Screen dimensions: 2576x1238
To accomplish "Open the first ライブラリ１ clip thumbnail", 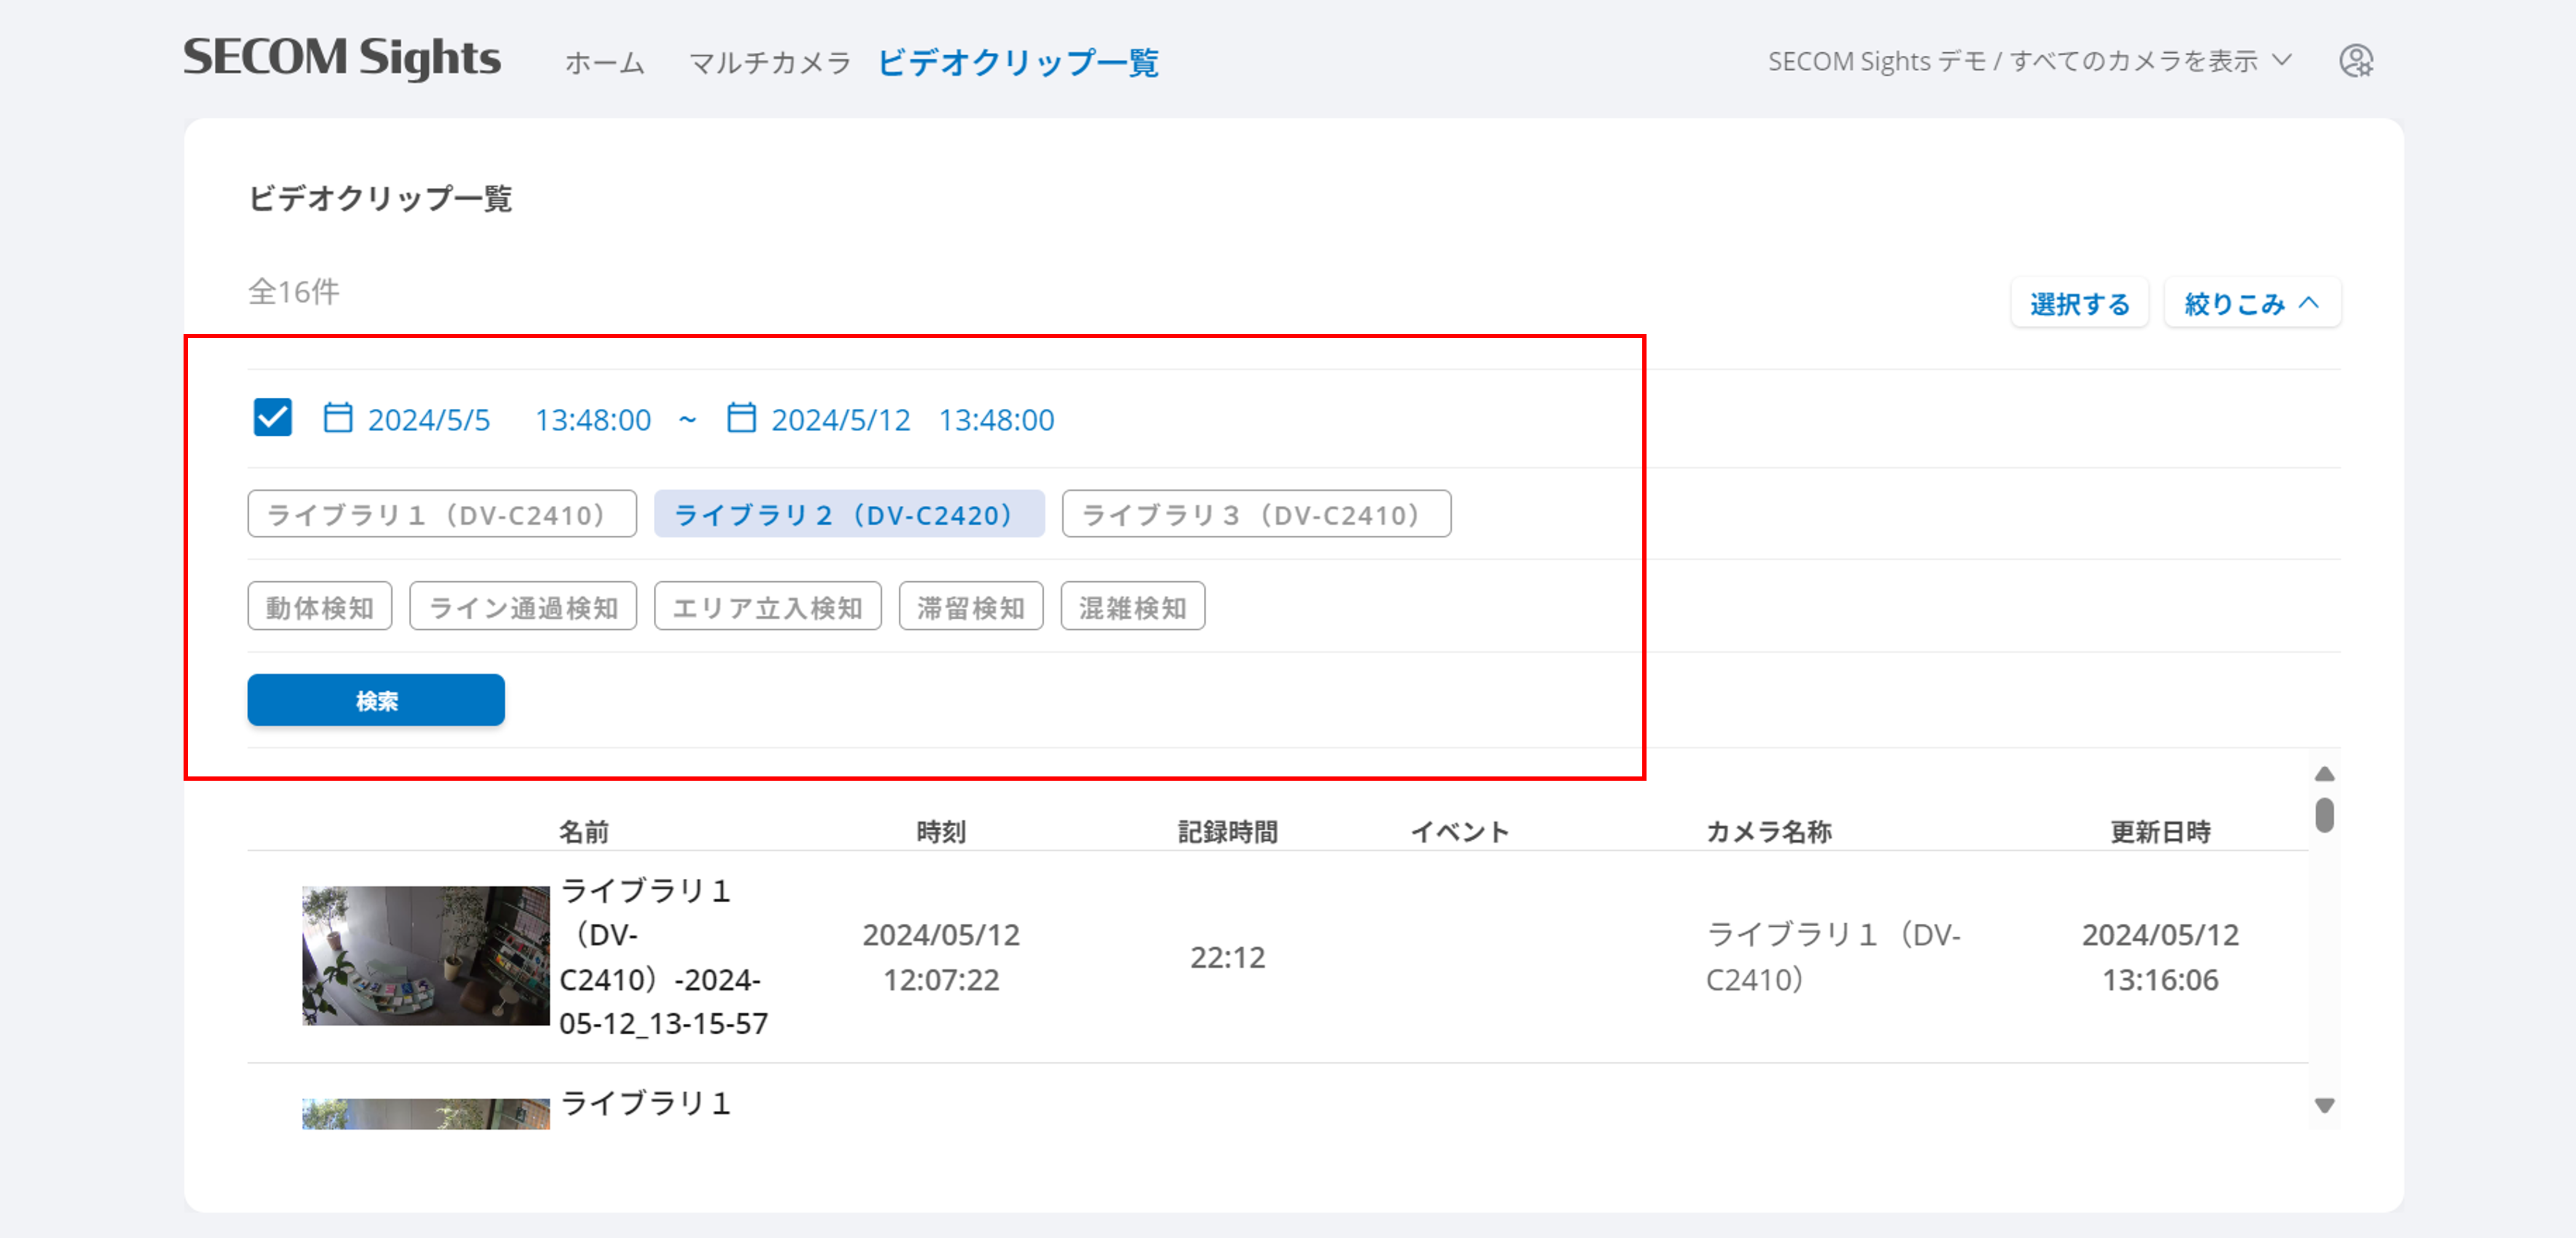I will (x=426, y=955).
